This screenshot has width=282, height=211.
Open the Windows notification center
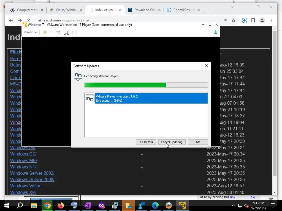[x=273, y=206]
